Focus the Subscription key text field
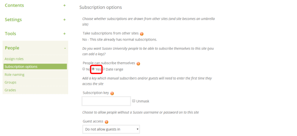The height and width of the screenshot is (136, 297). (x=107, y=101)
